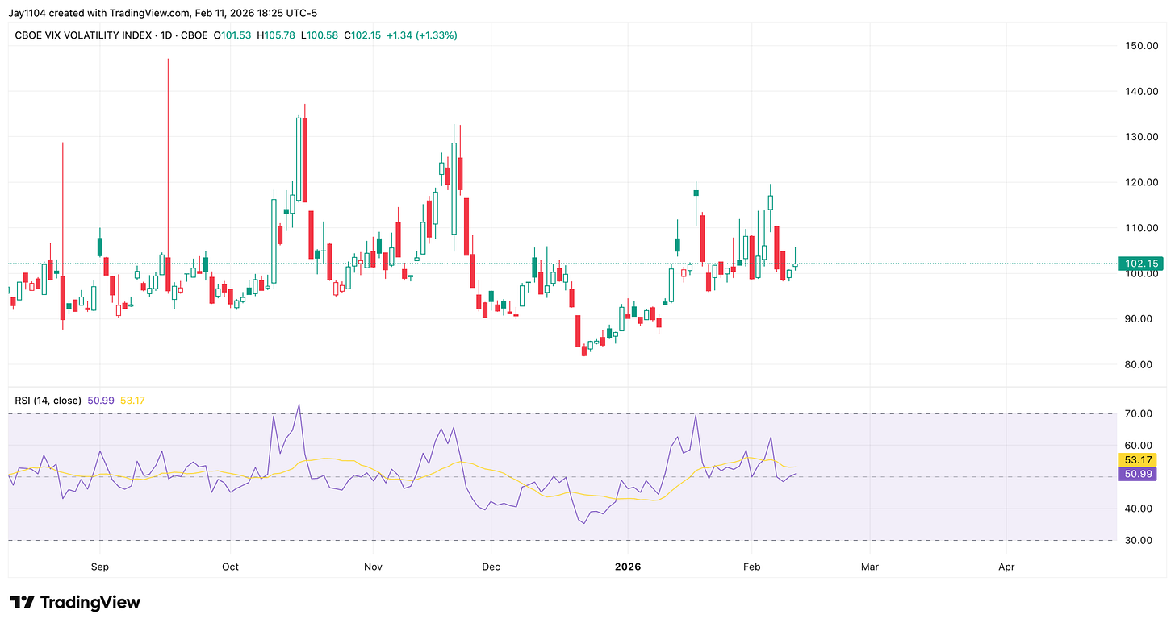This screenshot has height=627, width=1175.
Task: Click the purple 50.99 tag on RSI axis
Action: [x=1139, y=475]
